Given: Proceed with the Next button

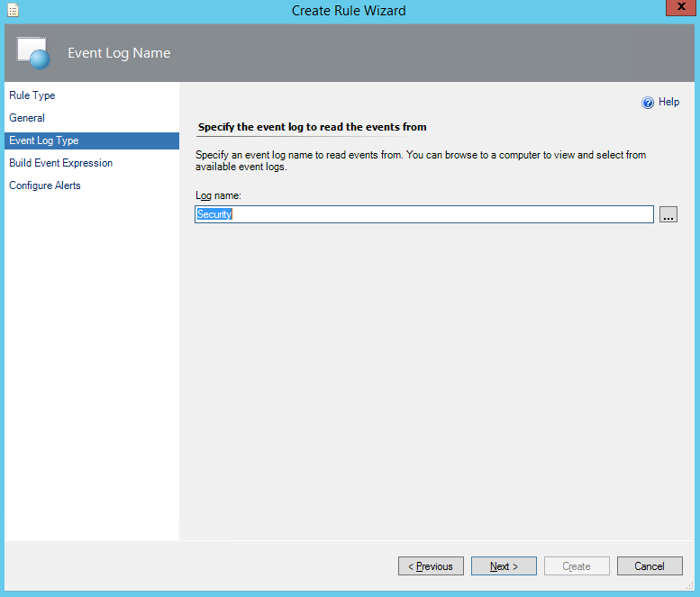Looking at the screenshot, I should [x=504, y=566].
